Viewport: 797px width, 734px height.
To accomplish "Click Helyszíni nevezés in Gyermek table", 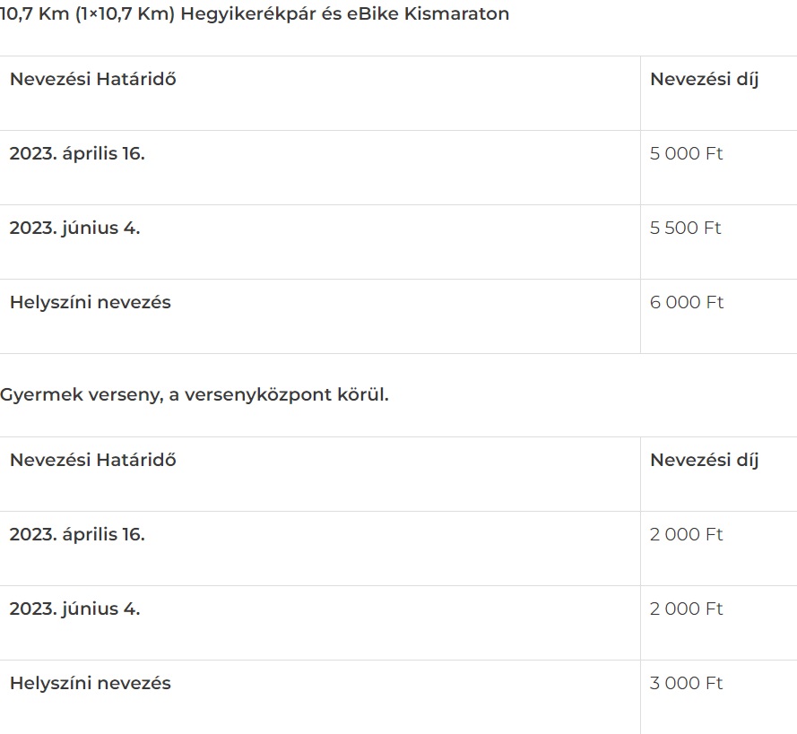I will point(91,684).
